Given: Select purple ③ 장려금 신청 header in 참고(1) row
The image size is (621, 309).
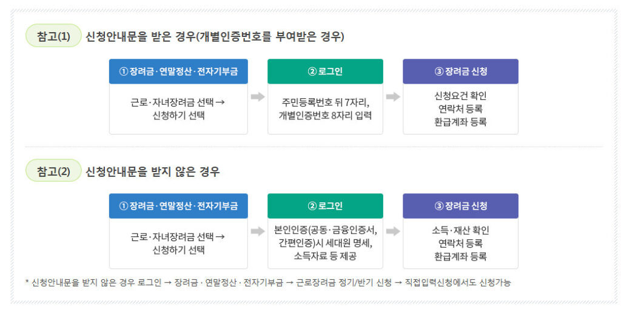Looking at the screenshot, I should [461, 71].
